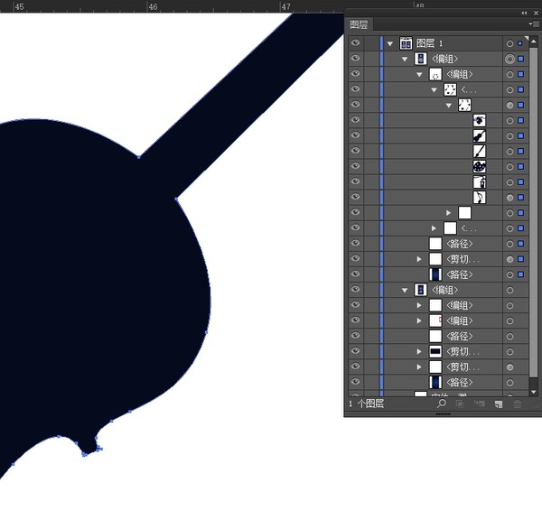Collapse the expanded '<...' row with dotted thumbnail

tap(435, 90)
